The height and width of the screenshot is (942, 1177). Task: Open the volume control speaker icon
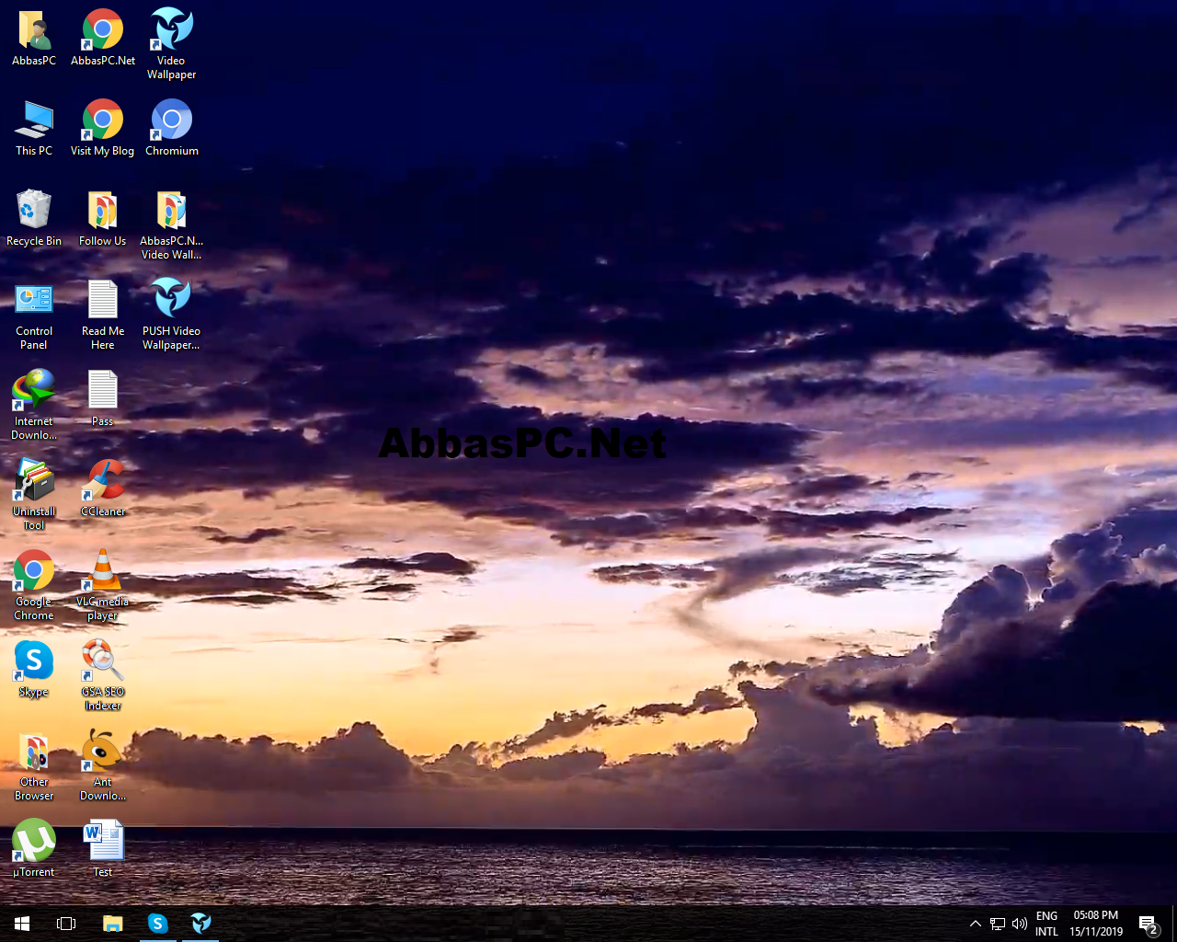(x=1020, y=924)
